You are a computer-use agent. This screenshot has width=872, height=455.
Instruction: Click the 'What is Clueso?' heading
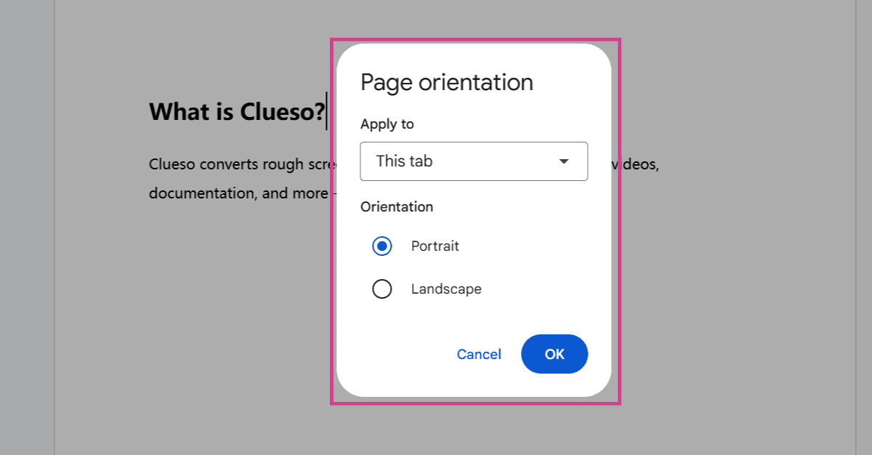pos(237,112)
